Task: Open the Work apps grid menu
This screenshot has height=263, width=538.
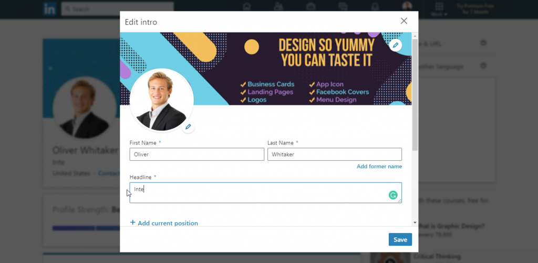Action: [x=439, y=9]
